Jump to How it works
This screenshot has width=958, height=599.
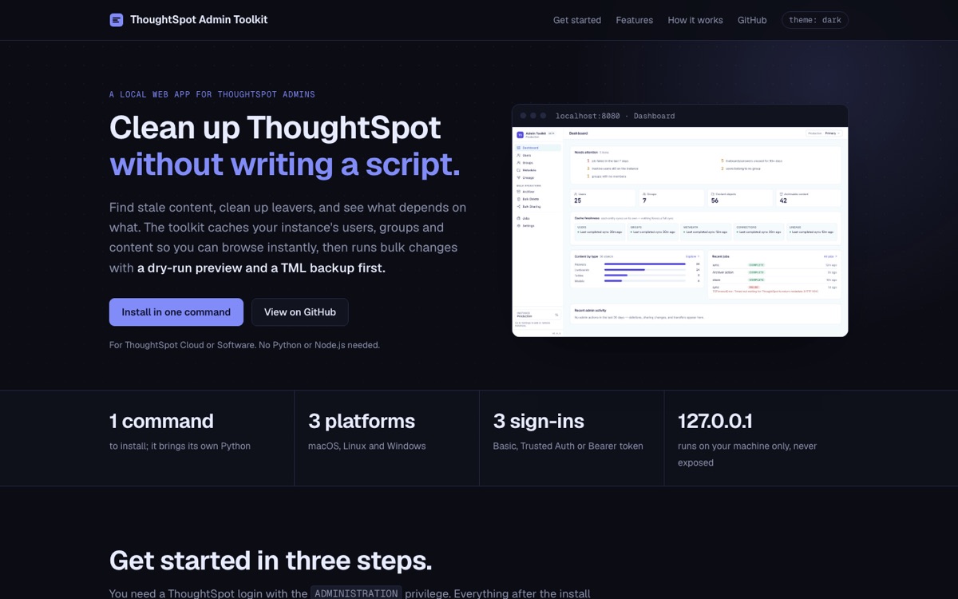(x=695, y=20)
